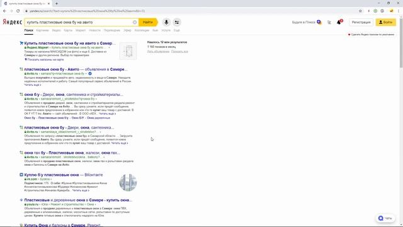Open the collections icon next to the bell

click(329, 23)
